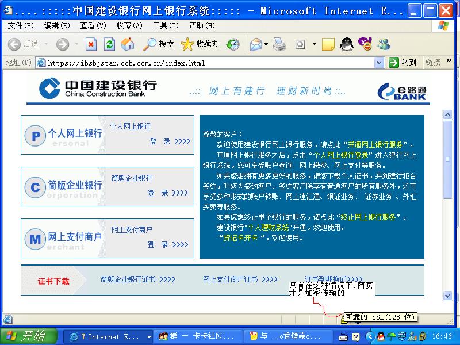Click 个人网上银行 登录 link
The width and height of the screenshot is (460, 345).
pos(170,141)
